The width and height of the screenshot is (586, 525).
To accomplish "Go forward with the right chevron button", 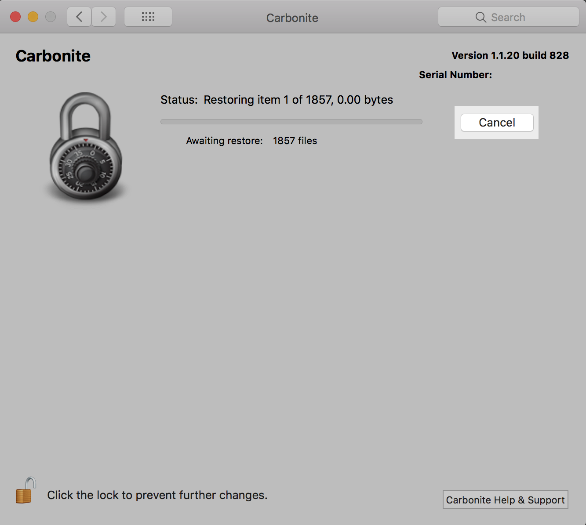I will tap(104, 17).
